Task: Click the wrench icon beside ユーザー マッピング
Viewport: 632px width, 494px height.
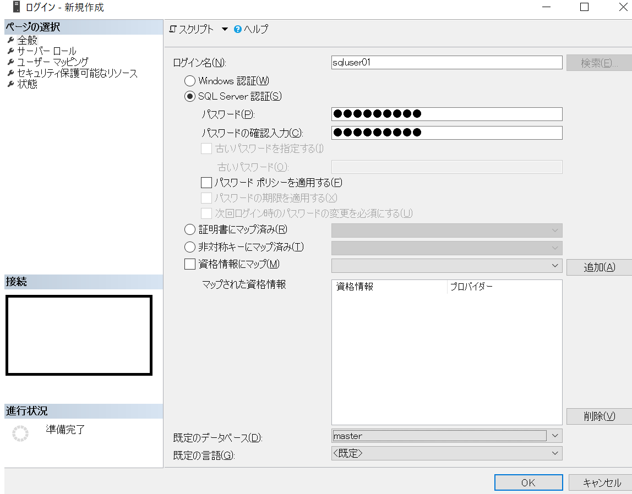Action: tap(10, 62)
